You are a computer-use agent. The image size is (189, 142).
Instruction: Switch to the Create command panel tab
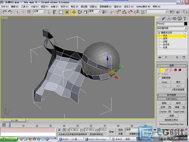[158, 18]
